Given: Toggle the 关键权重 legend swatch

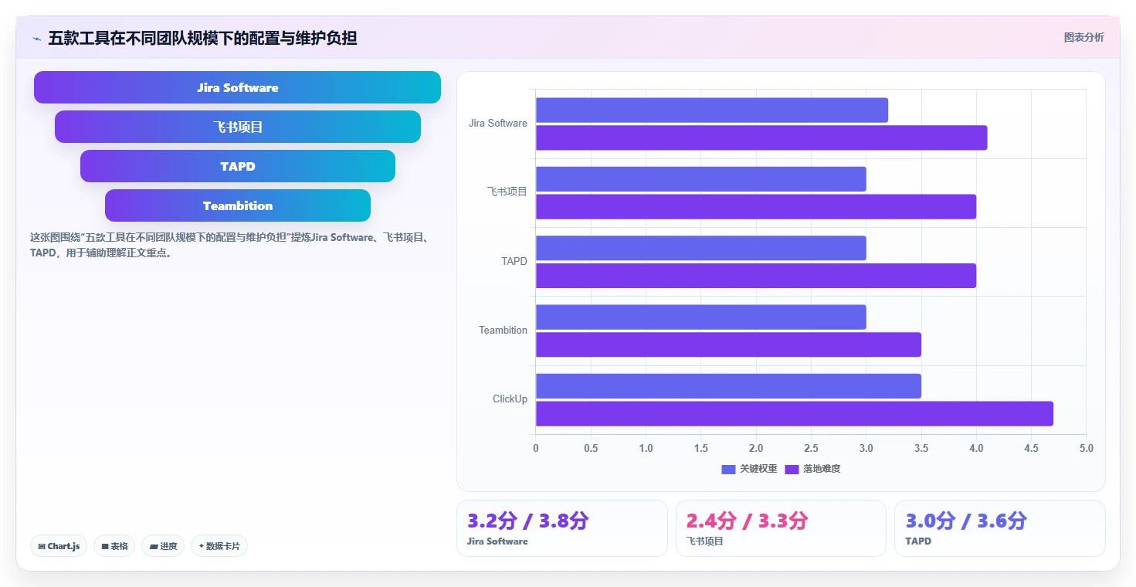Looking at the screenshot, I should coord(728,469).
